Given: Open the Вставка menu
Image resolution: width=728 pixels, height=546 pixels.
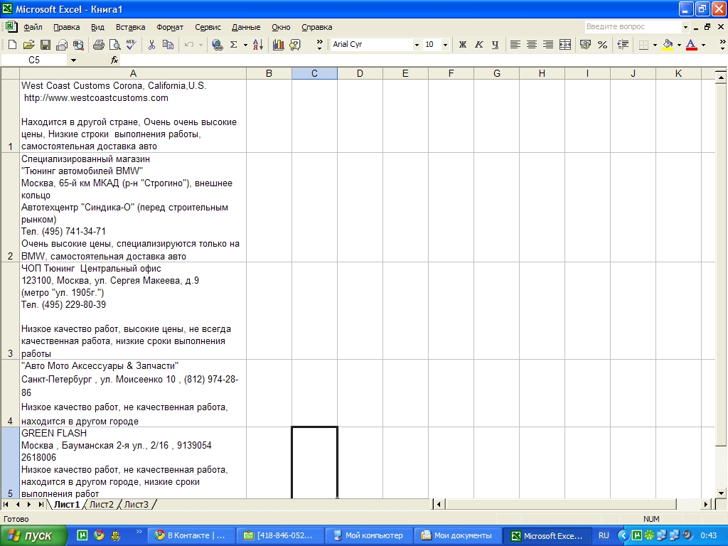Looking at the screenshot, I should [x=131, y=27].
